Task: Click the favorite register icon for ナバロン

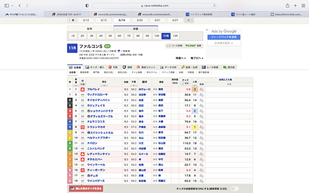Action: (x=201, y=143)
